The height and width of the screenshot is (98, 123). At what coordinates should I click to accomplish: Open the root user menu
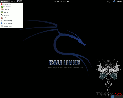[x=120, y=1]
